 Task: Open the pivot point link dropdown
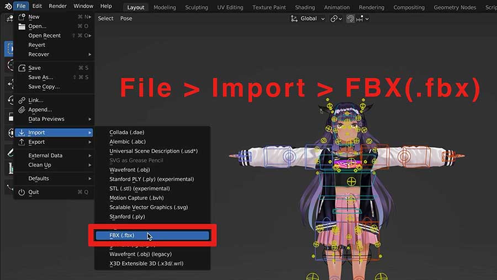tap(336, 19)
